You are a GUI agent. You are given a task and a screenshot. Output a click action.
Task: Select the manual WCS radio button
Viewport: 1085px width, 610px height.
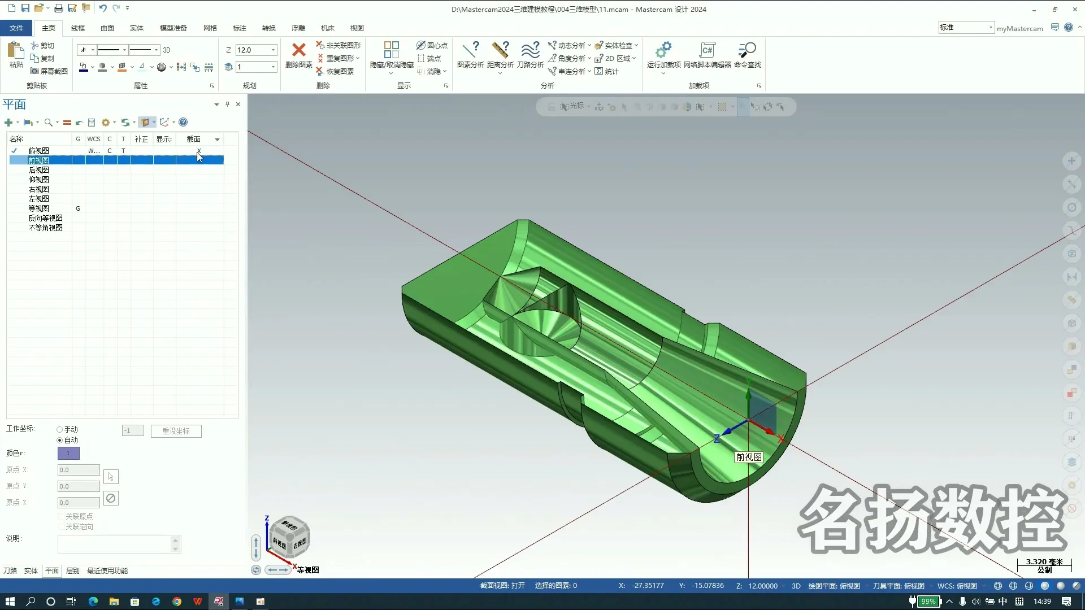[60, 430]
